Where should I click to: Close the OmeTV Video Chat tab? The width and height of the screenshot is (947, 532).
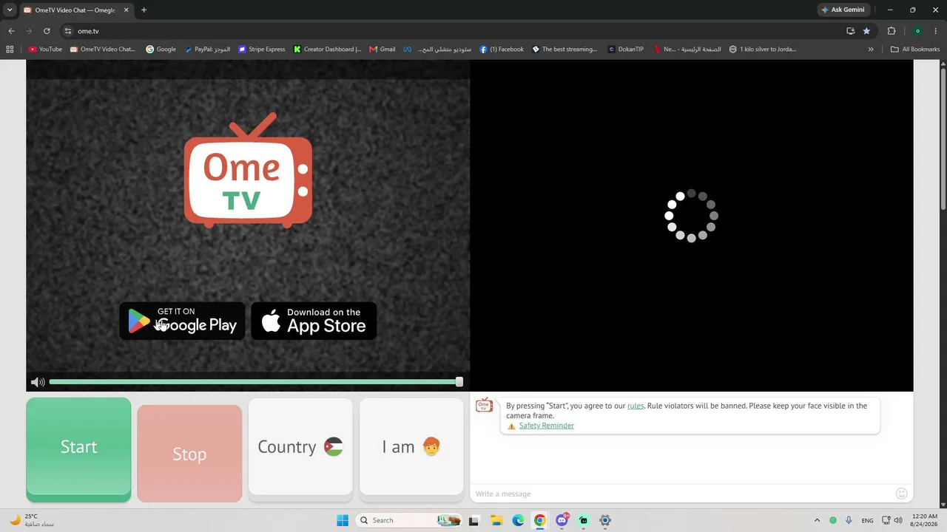point(124,10)
